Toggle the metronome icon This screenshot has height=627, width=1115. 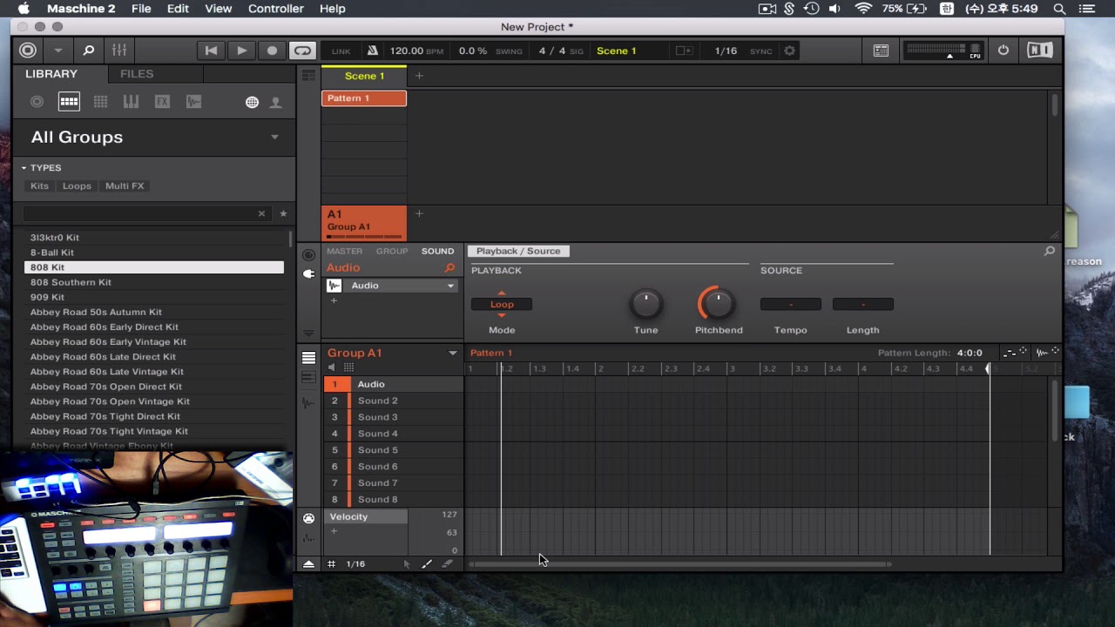(372, 51)
